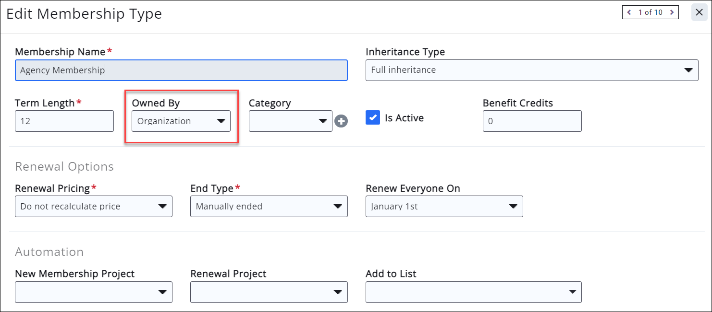
Task: Open the Inheritance Type dropdown
Action: (531, 70)
